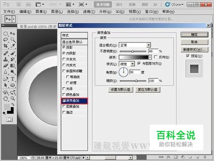Select the Brush tool
Image resolution: width=214 pixels, height=161 pixels.
tap(12, 53)
